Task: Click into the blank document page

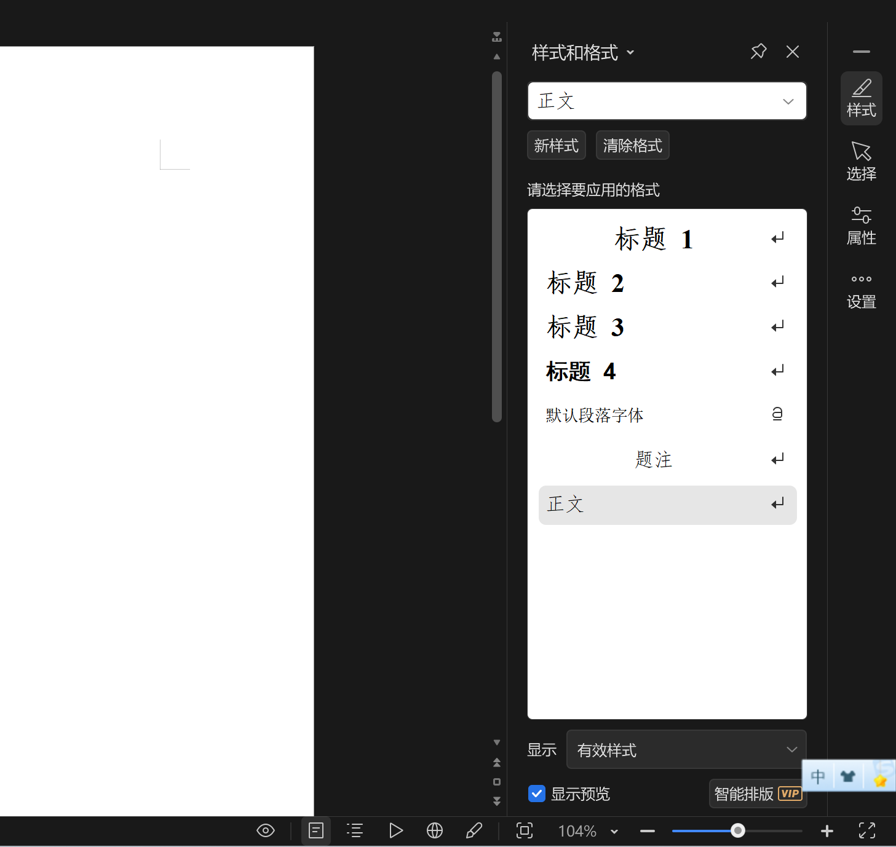Action: 157,431
